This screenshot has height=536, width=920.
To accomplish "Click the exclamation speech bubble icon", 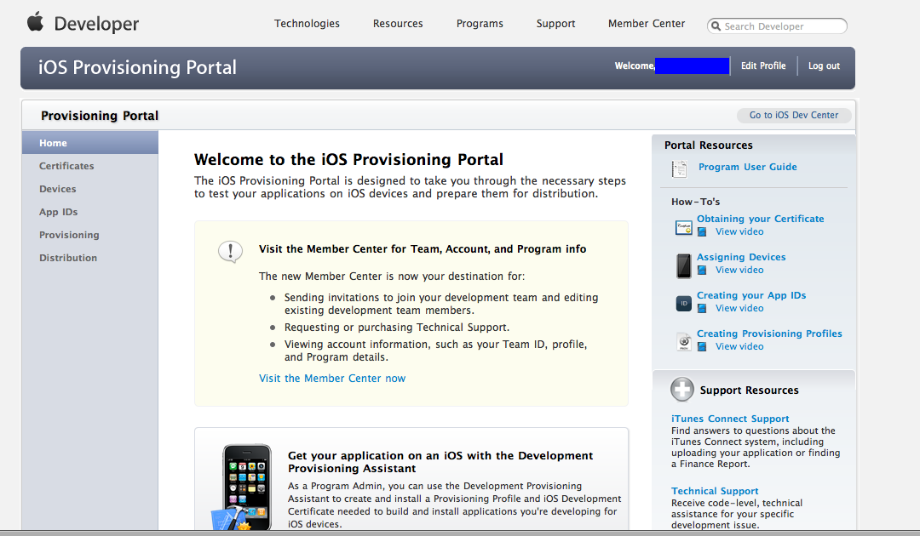I will (230, 253).
